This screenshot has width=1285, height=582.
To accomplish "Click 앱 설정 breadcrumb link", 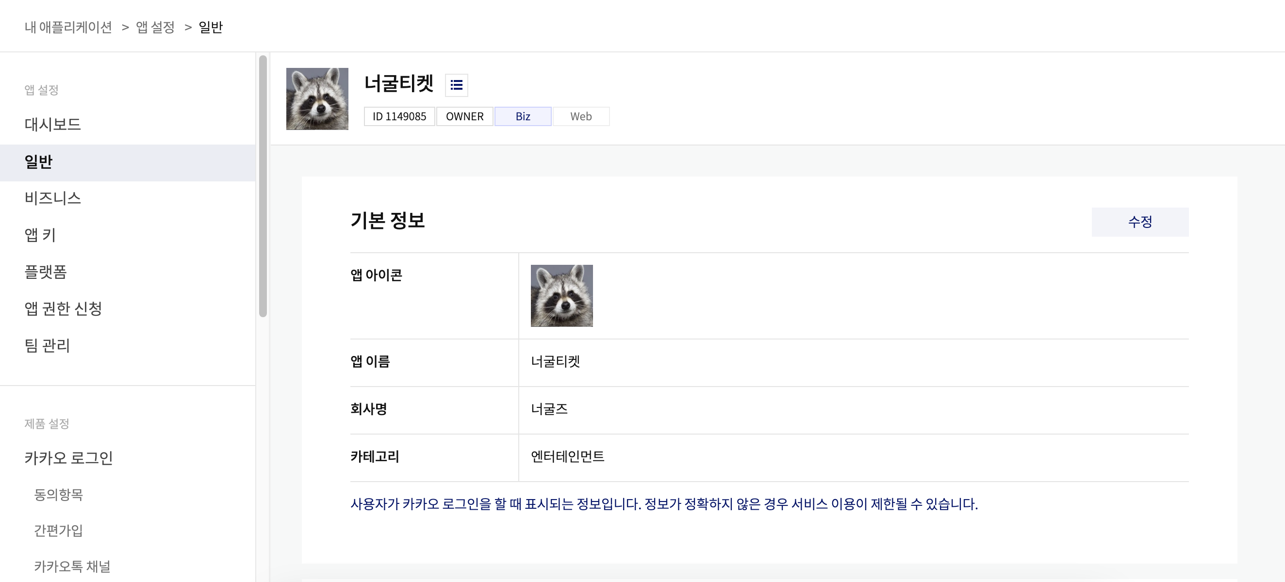I will (x=155, y=27).
